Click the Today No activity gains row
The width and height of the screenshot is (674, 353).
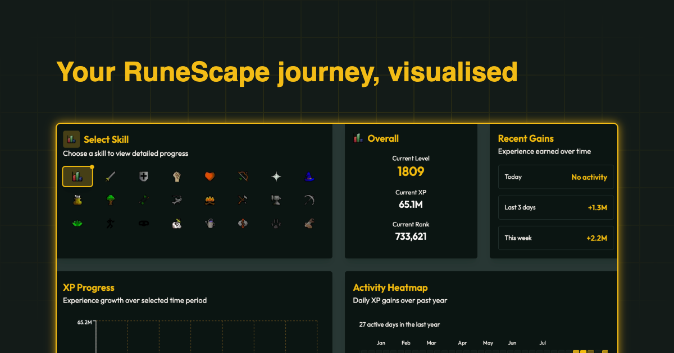pos(555,177)
